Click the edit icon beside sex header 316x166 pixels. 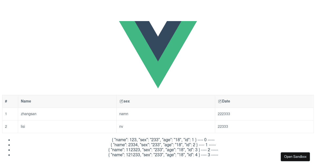[x=121, y=101]
